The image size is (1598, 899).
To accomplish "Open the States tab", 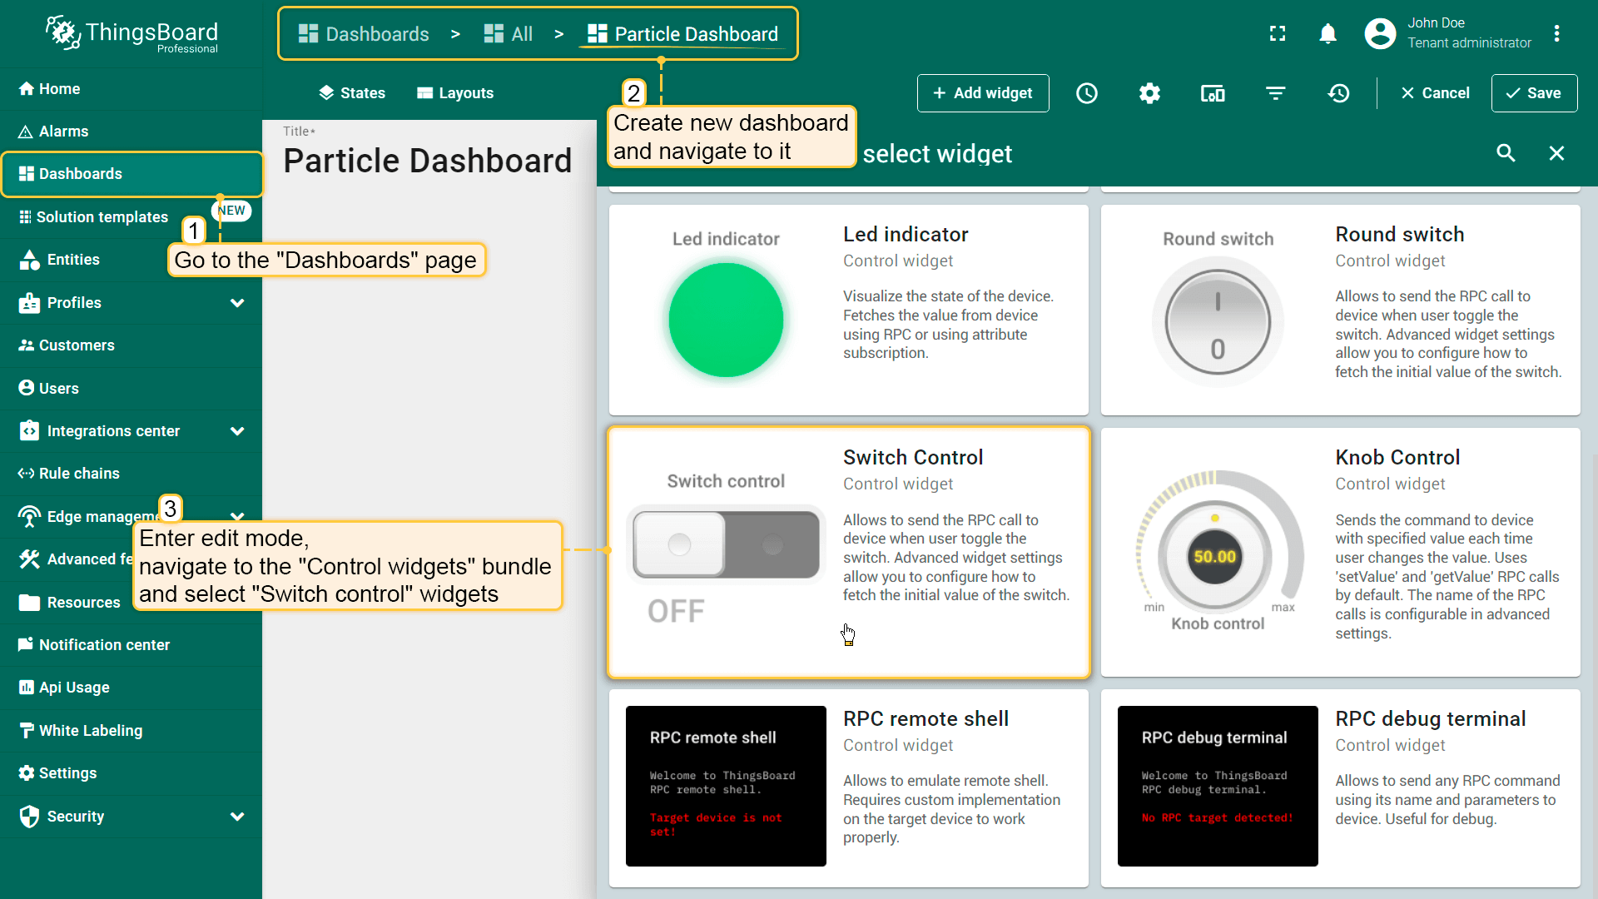I will click(352, 93).
